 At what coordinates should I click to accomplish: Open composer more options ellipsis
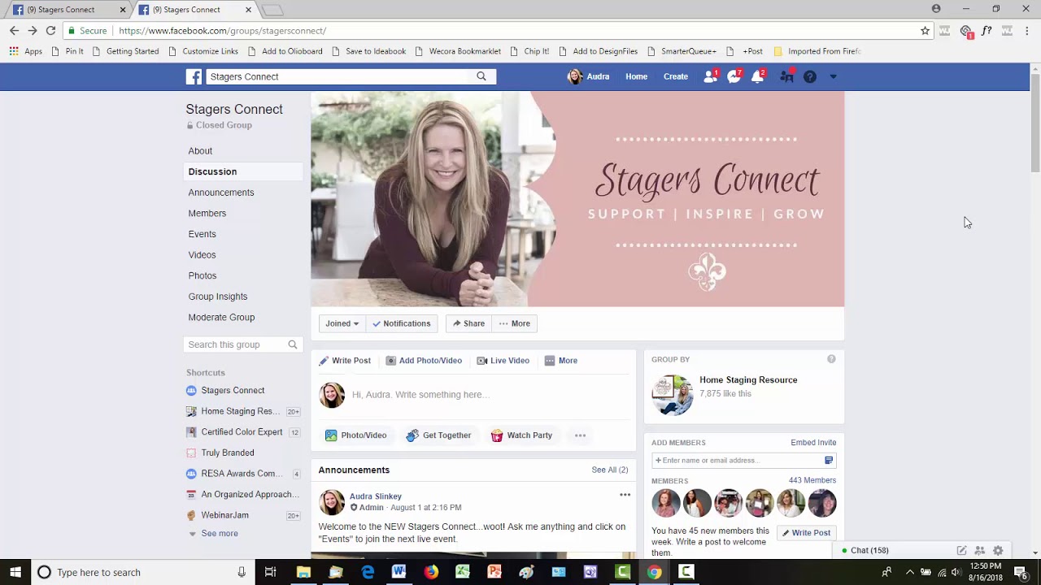[580, 435]
